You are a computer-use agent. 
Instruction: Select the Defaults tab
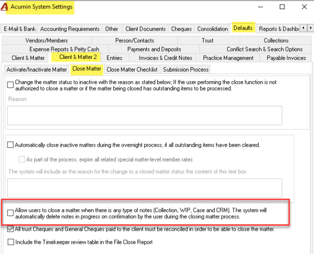coord(243,28)
